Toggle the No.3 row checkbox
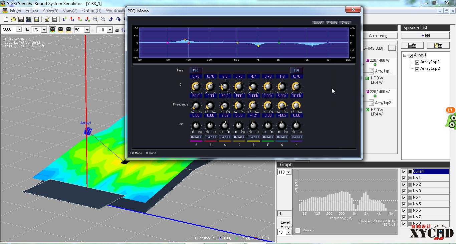Image resolution: width=456 pixels, height=244 pixels. pos(404,191)
